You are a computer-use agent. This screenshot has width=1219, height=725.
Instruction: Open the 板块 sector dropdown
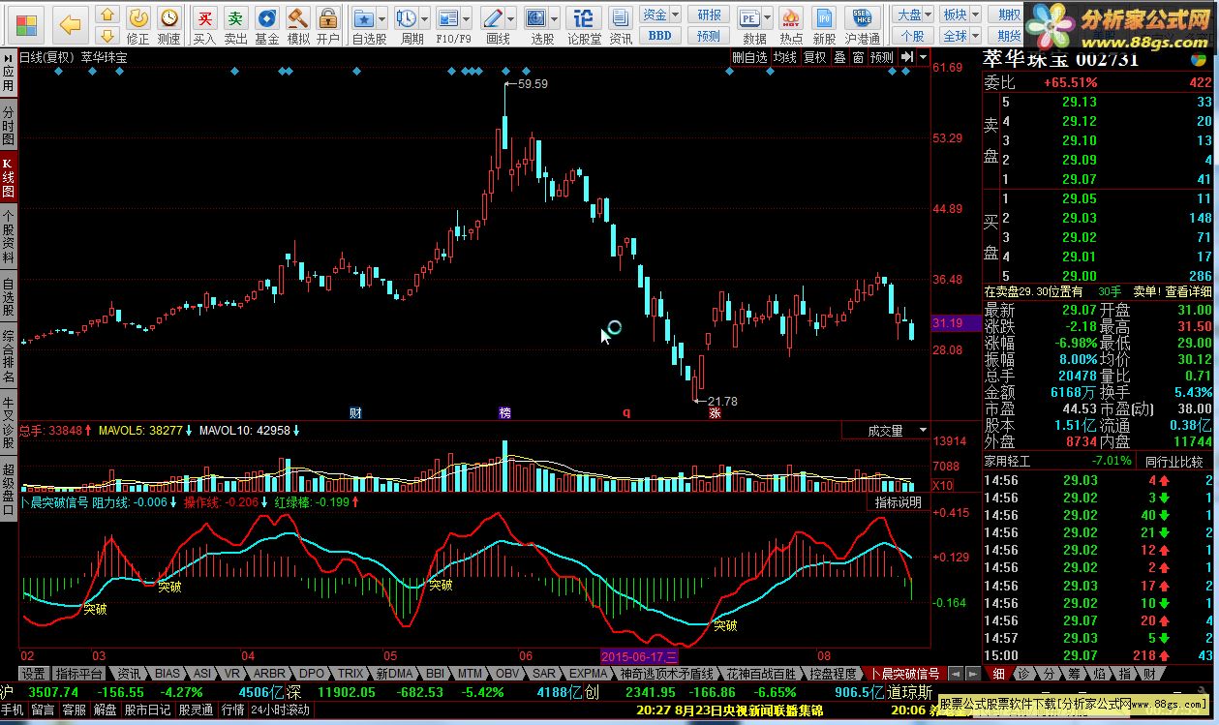click(x=960, y=15)
